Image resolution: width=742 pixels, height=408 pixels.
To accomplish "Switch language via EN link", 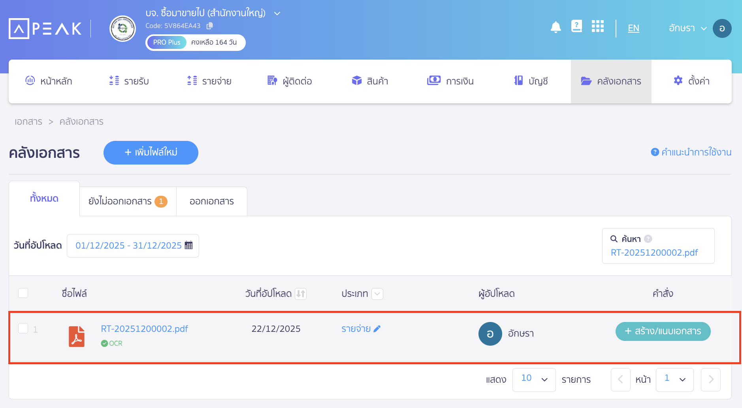I will click(633, 28).
